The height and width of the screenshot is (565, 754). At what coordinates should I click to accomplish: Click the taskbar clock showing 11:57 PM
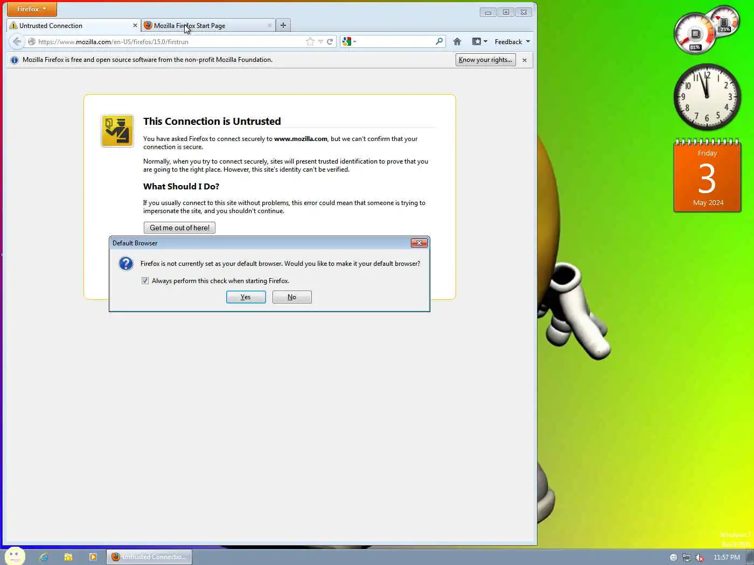[727, 557]
